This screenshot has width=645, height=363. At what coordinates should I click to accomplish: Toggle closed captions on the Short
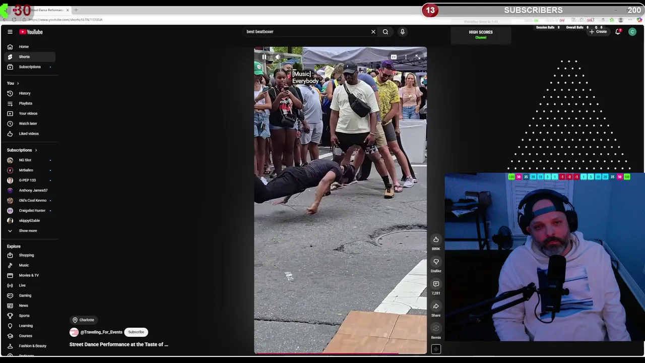(394, 57)
